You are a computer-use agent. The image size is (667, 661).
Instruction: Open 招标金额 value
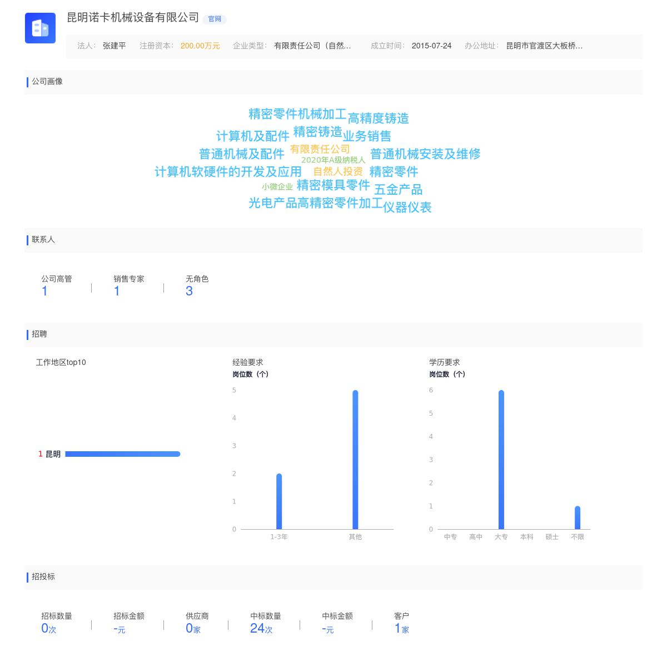coord(120,629)
